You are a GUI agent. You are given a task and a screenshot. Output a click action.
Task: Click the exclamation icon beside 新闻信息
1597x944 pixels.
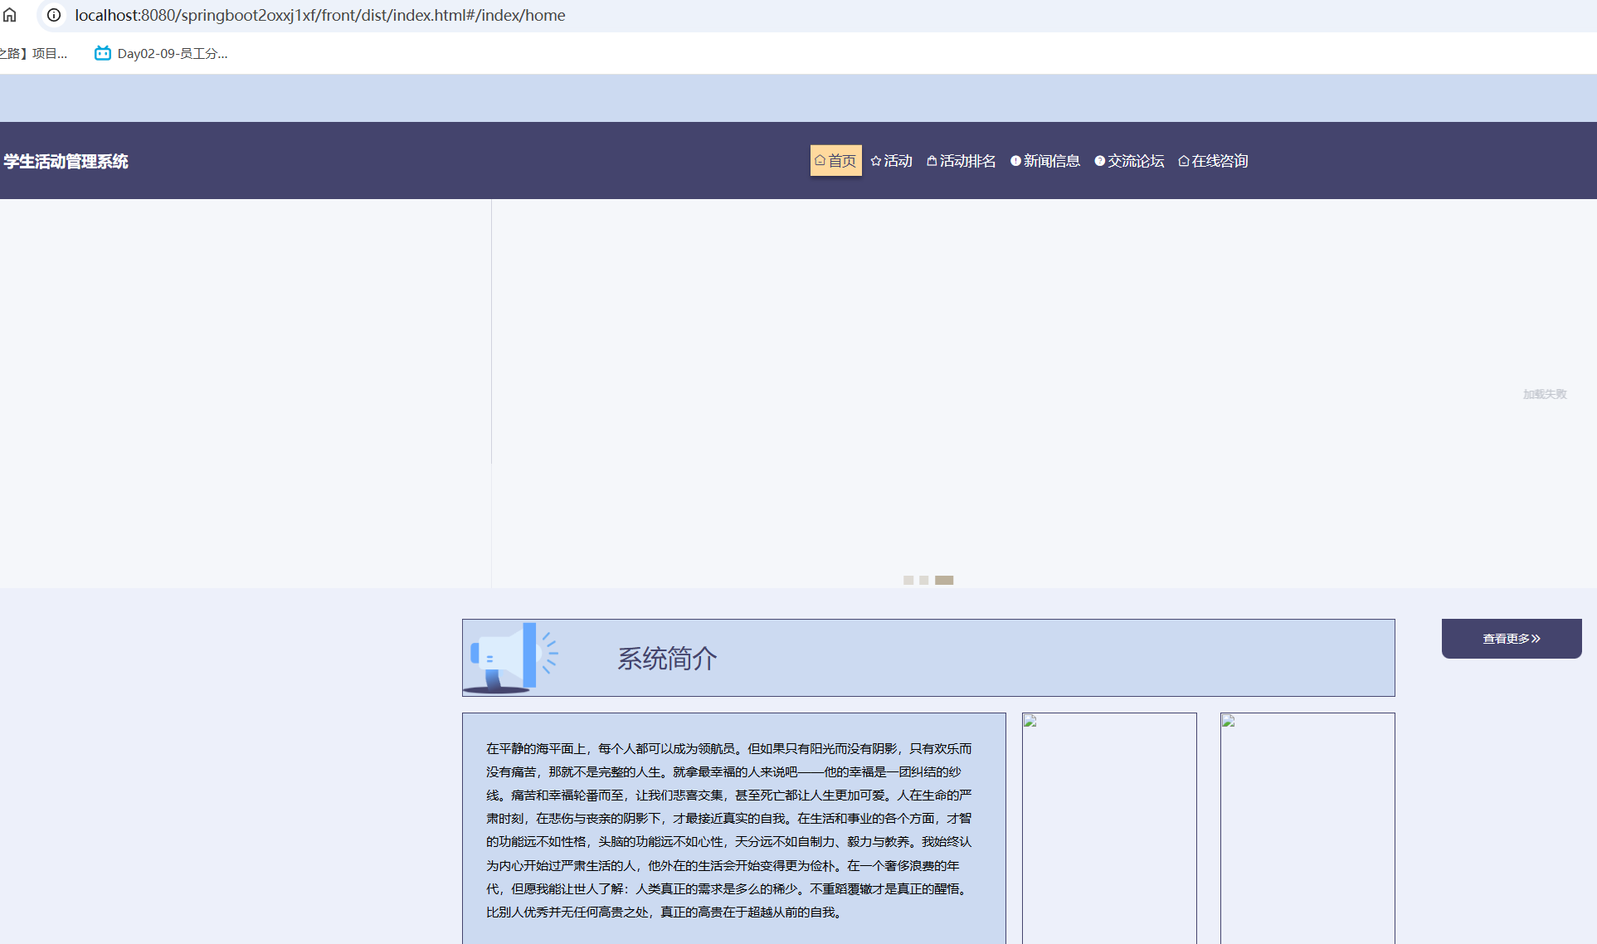coord(1015,161)
